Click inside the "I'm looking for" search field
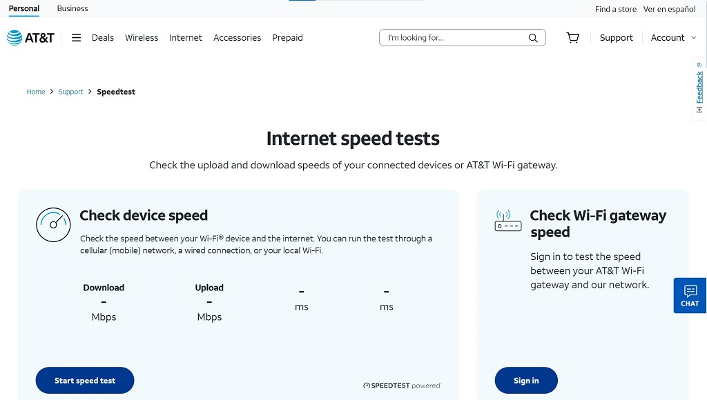This screenshot has height=400, width=707. (452, 38)
